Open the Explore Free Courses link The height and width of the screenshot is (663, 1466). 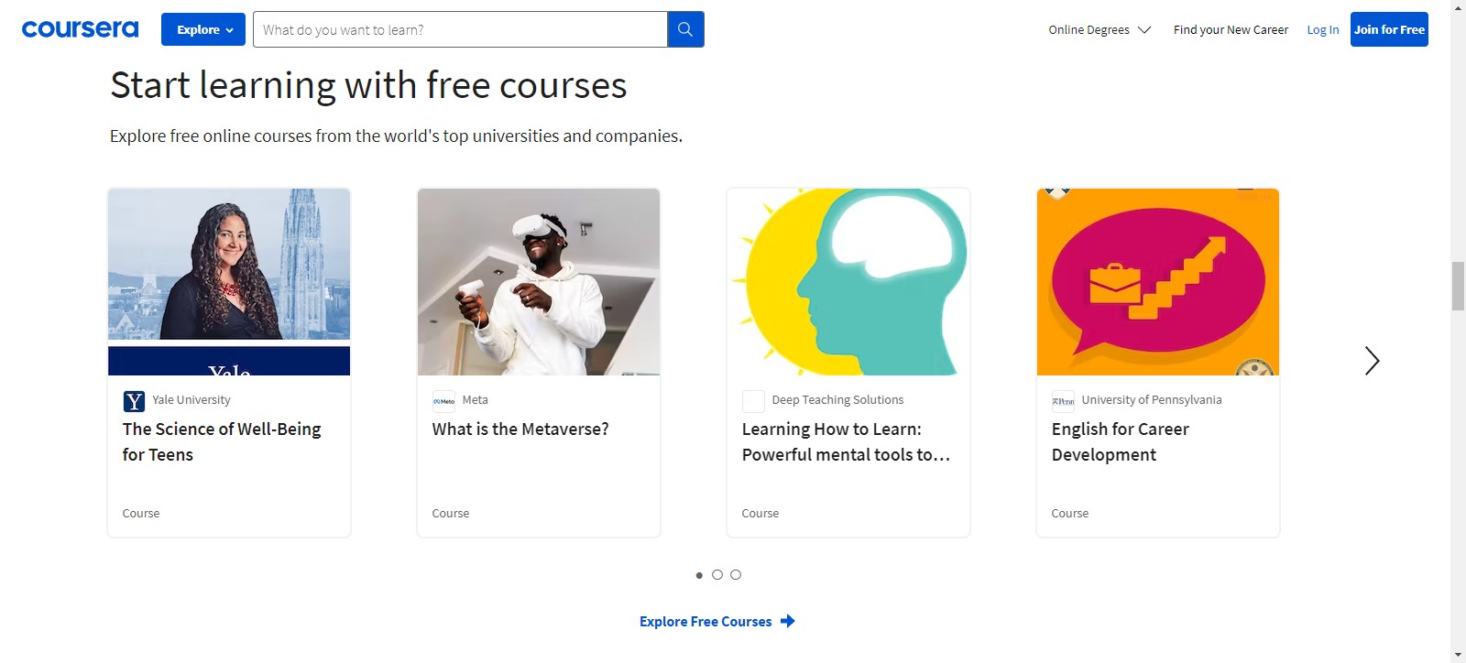pos(706,621)
